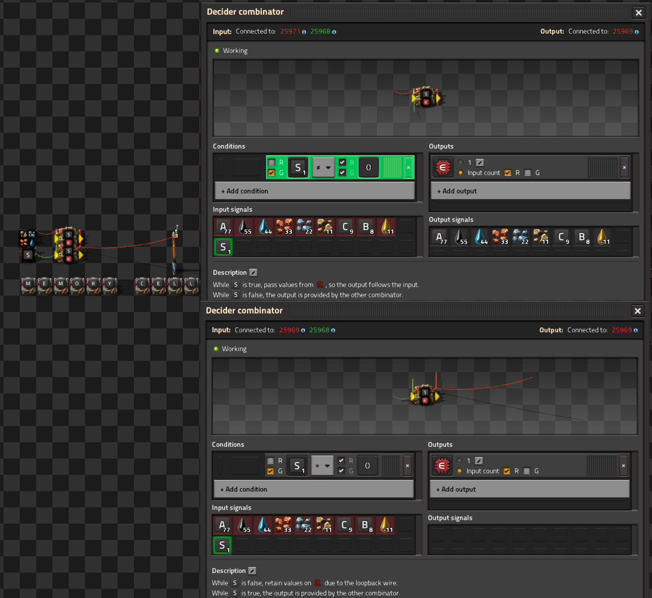Click Add output in top window
This screenshot has height=598, width=652.
pos(531,191)
